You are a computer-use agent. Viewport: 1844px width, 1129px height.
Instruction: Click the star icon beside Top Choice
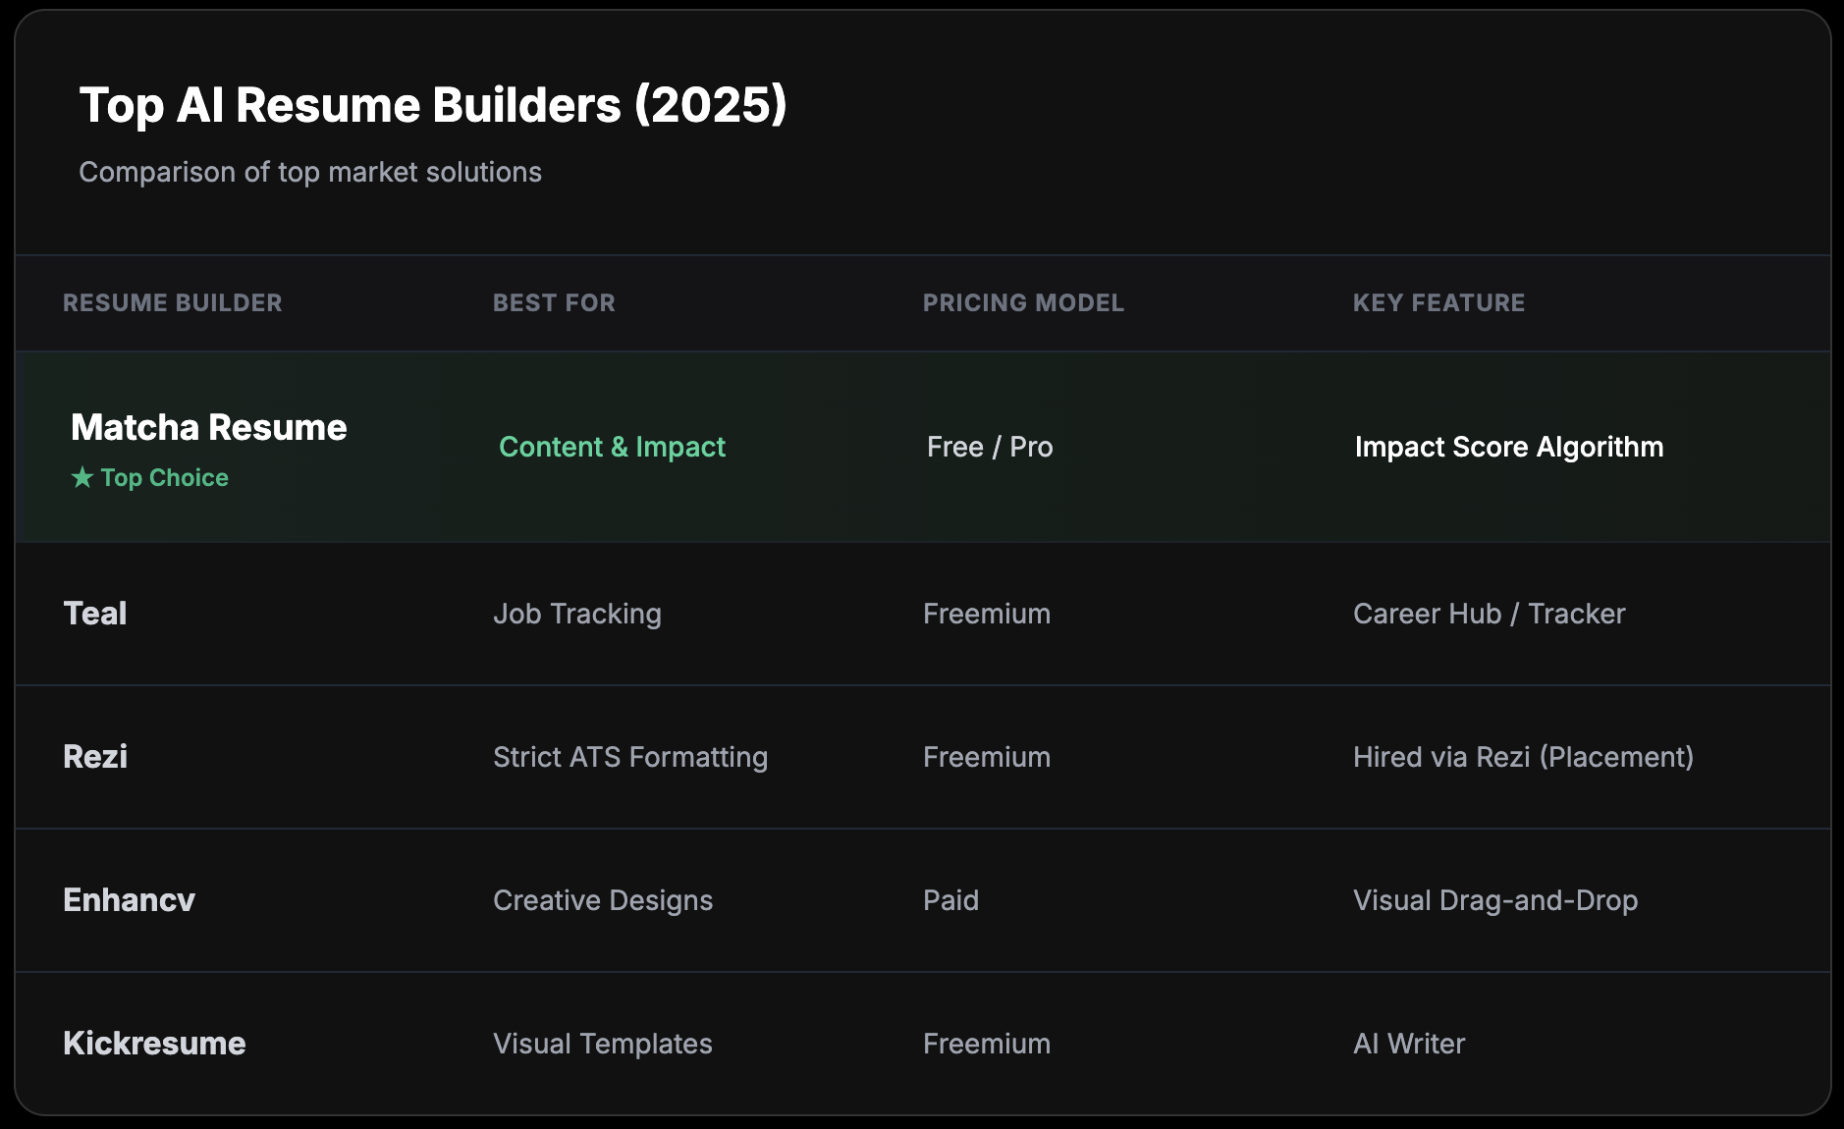click(x=82, y=478)
